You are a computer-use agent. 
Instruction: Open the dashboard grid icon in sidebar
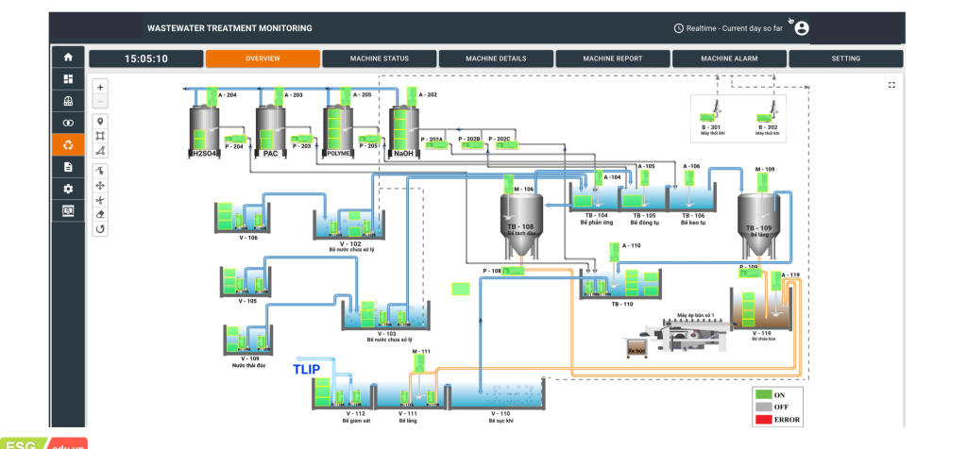click(67, 80)
